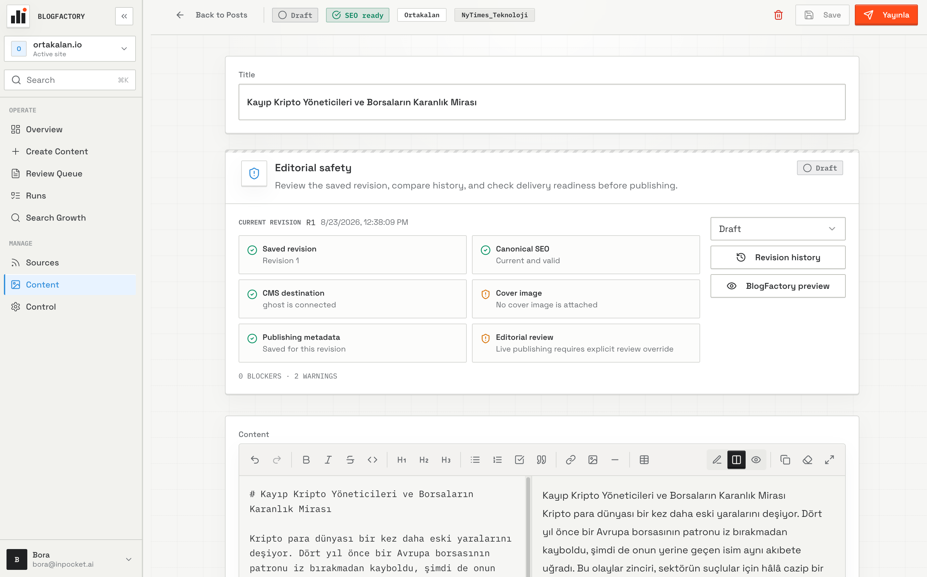Click the Save button
The image size is (927, 577).
pos(822,15)
